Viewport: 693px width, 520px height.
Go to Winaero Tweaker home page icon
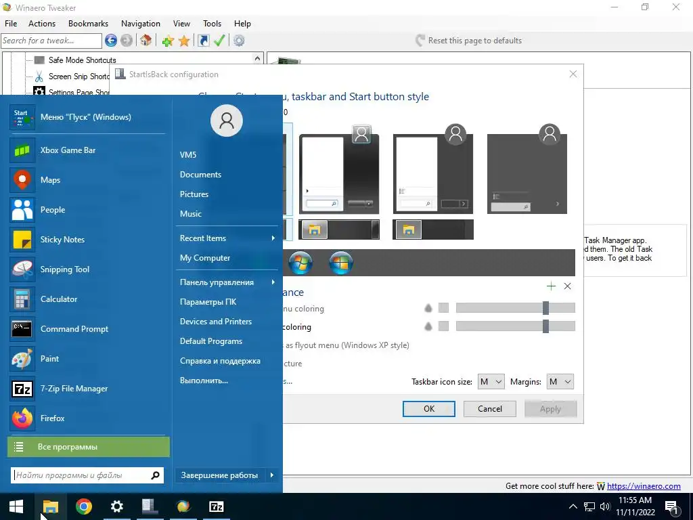point(146,41)
